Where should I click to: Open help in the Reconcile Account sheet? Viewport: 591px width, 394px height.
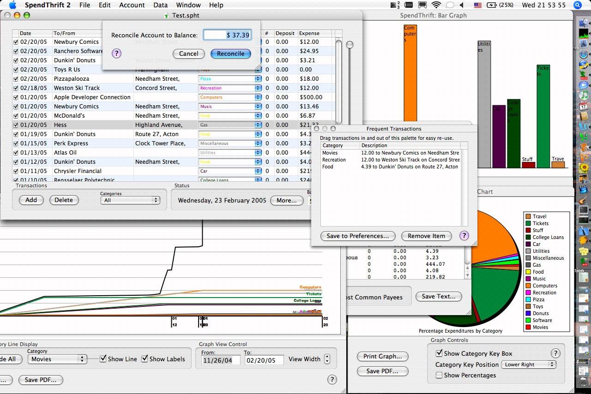point(116,53)
